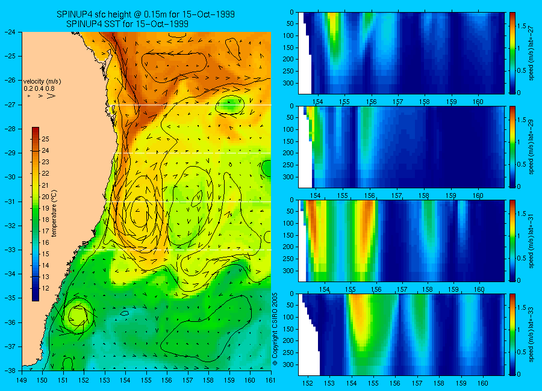This screenshot has height=391, width=542.
Task: Click the '300' depth tick of lat=-27 panel
Action: [x=288, y=83]
